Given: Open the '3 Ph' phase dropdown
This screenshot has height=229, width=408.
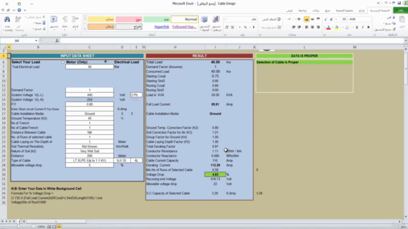Looking at the screenshot, I should [136, 95].
